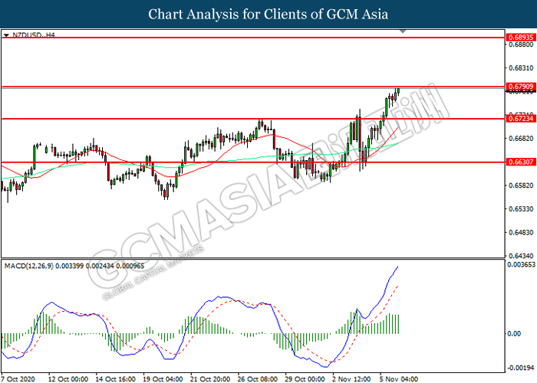Click the 2 Nov 12:00 time label
The image size is (537, 383).
click(351, 379)
